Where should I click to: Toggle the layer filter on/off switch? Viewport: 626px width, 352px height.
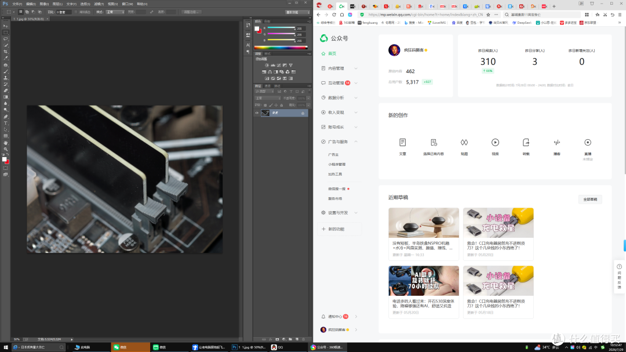coord(309,92)
